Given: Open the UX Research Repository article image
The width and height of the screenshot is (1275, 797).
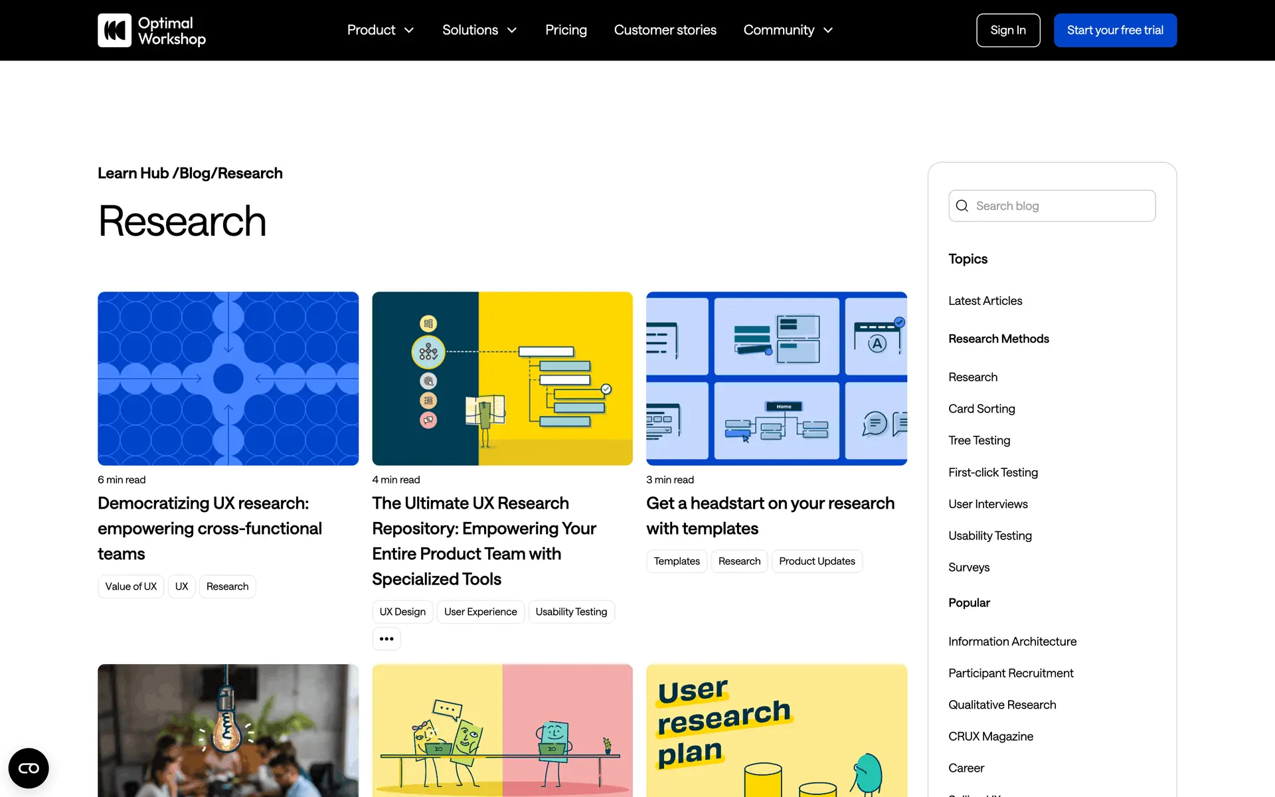Looking at the screenshot, I should (x=502, y=379).
